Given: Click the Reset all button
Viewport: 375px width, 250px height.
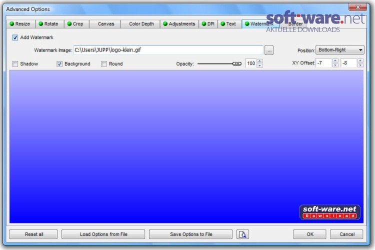Looking at the screenshot, I should click(33, 234).
